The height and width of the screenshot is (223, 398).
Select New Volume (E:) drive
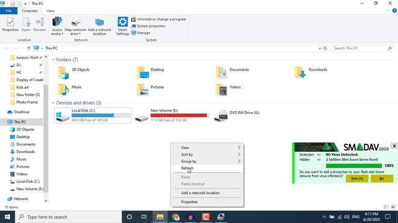(x=172, y=116)
